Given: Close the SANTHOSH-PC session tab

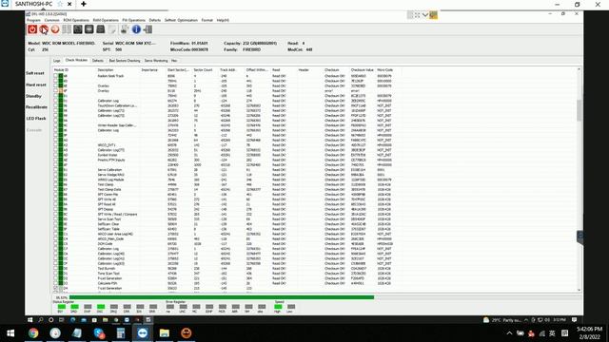Looking at the screenshot, I should pyautogui.click(x=69, y=4).
